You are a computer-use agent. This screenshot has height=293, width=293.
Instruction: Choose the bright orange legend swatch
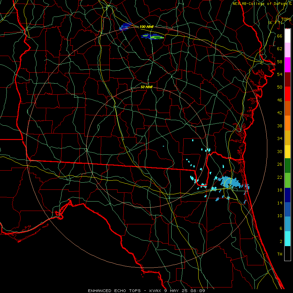[287, 123]
